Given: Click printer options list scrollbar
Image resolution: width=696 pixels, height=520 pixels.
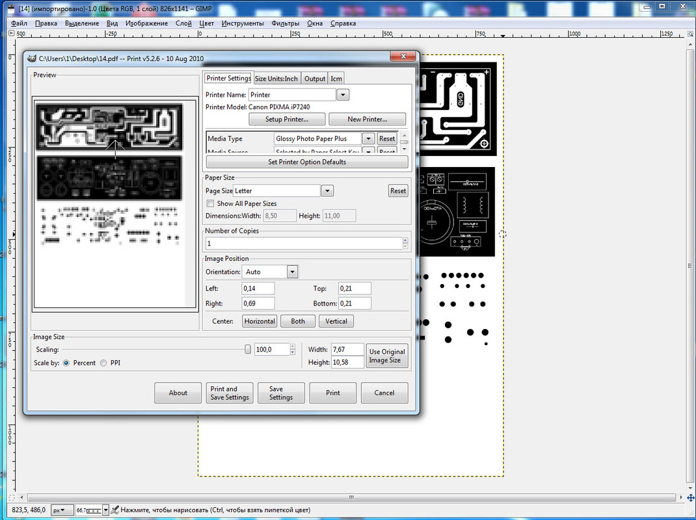Looking at the screenshot, I should 405,142.
